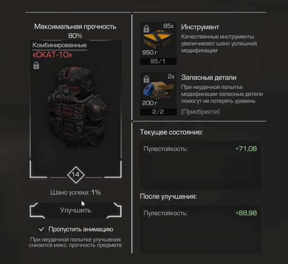288x264 pixels.
Task: Click the Максимальная прочность 80% label
Action: pos(75,31)
